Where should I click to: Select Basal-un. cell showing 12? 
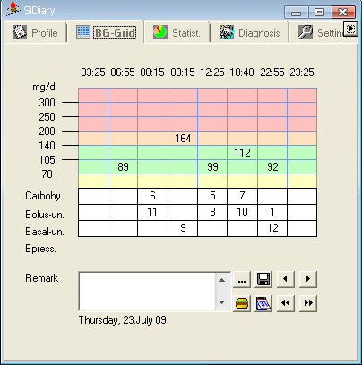click(272, 228)
